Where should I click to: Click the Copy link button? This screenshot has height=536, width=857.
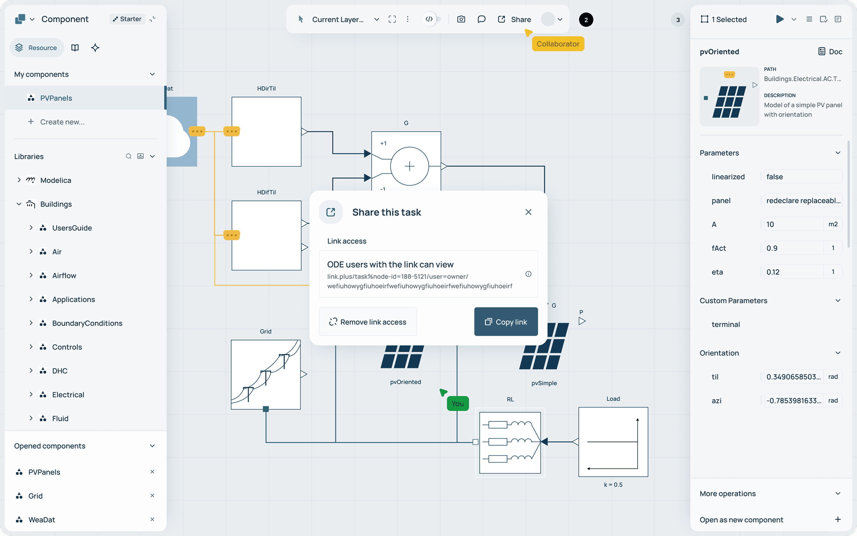505,322
